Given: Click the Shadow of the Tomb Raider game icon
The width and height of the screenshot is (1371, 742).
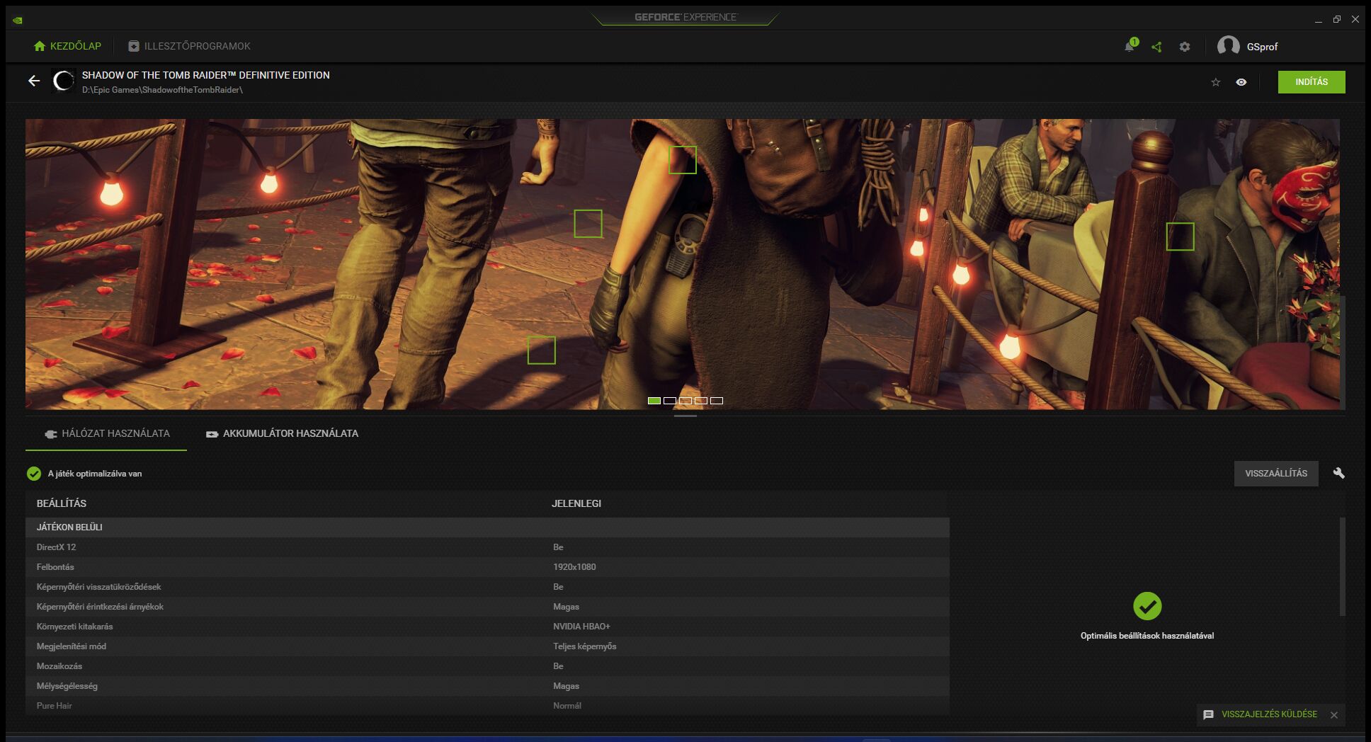Looking at the screenshot, I should [x=64, y=81].
